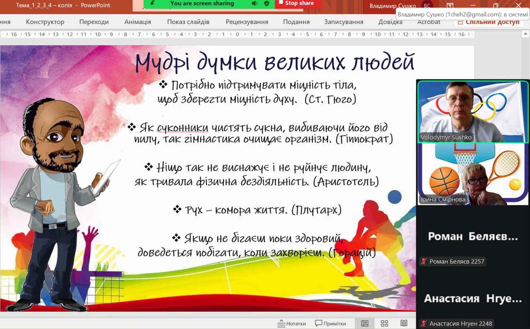530x329 pixels.
Task: Select the Переходи ribbon tab
Action: click(94, 22)
